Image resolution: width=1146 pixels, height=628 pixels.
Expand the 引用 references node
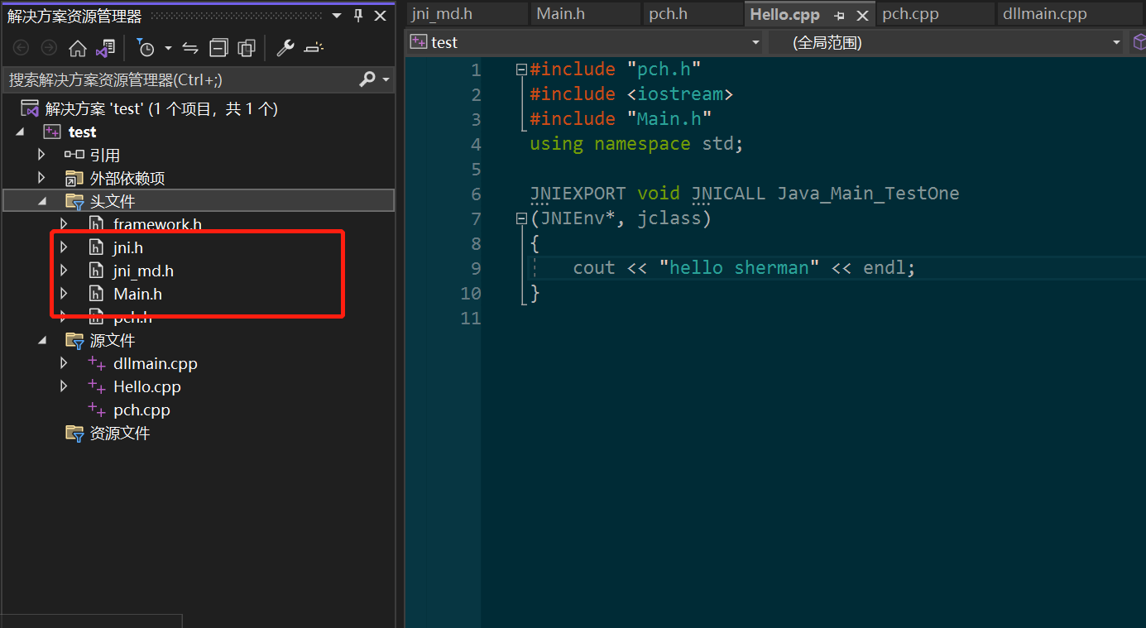(41, 155)
